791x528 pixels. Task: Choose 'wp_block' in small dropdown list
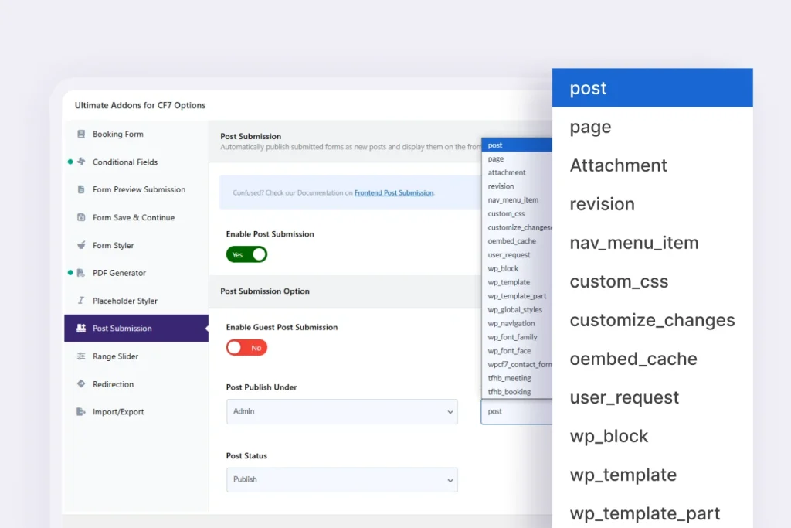(x=517, y=268)
